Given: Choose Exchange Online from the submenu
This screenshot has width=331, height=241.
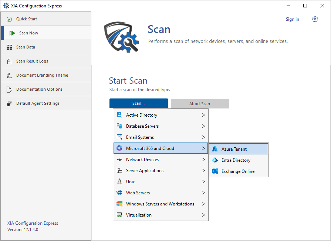Looking at the screenshot, I should tap(239, 171).
